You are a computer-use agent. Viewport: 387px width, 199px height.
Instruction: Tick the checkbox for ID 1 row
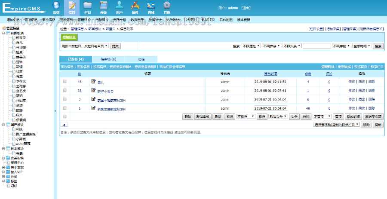pyautogui.click(x=64, y=108)
